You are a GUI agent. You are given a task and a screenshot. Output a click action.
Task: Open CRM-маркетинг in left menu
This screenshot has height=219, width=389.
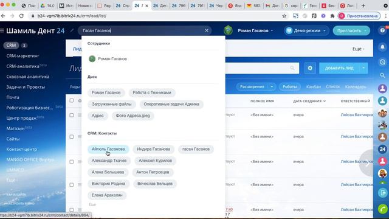click(x=23, y=56)
